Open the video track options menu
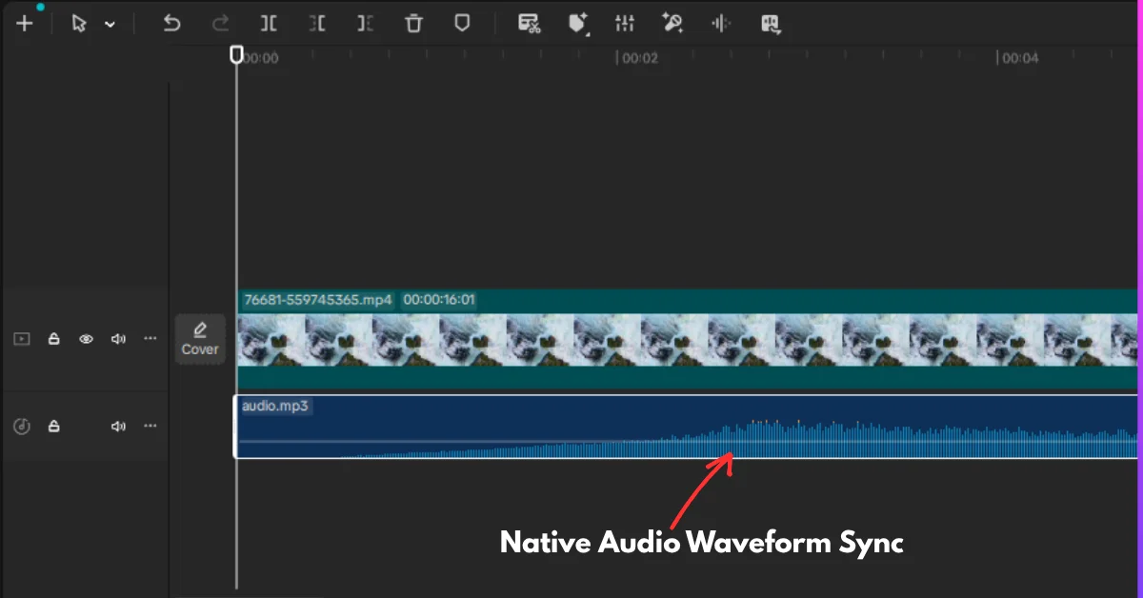Viewport: 1143px width, 598px height. (150, 338)
